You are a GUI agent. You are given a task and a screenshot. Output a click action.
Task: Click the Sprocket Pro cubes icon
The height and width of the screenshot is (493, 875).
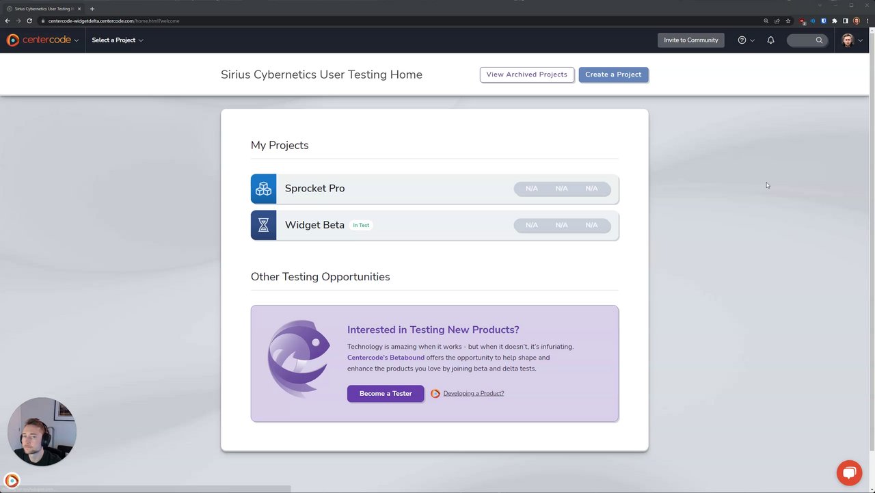click(263, 189)
